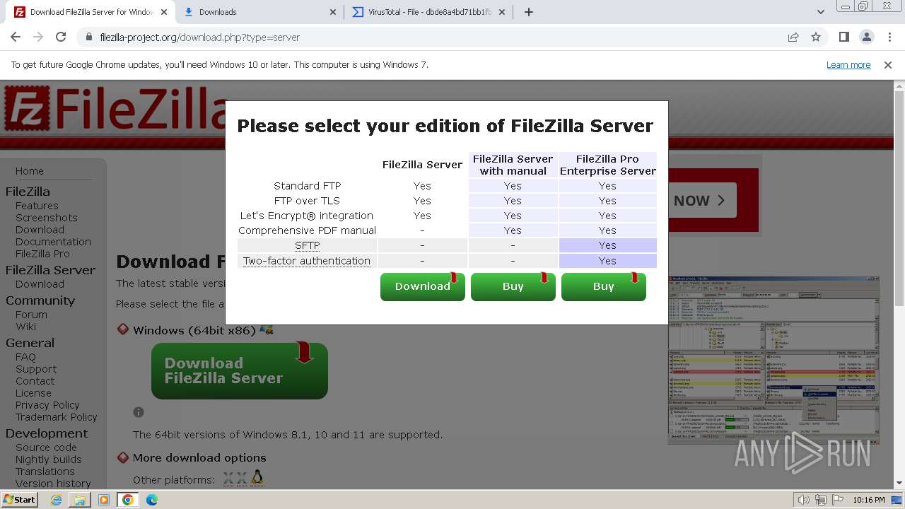Open the Chrome profile avatar
905x509 pixels.
[866, 37]
